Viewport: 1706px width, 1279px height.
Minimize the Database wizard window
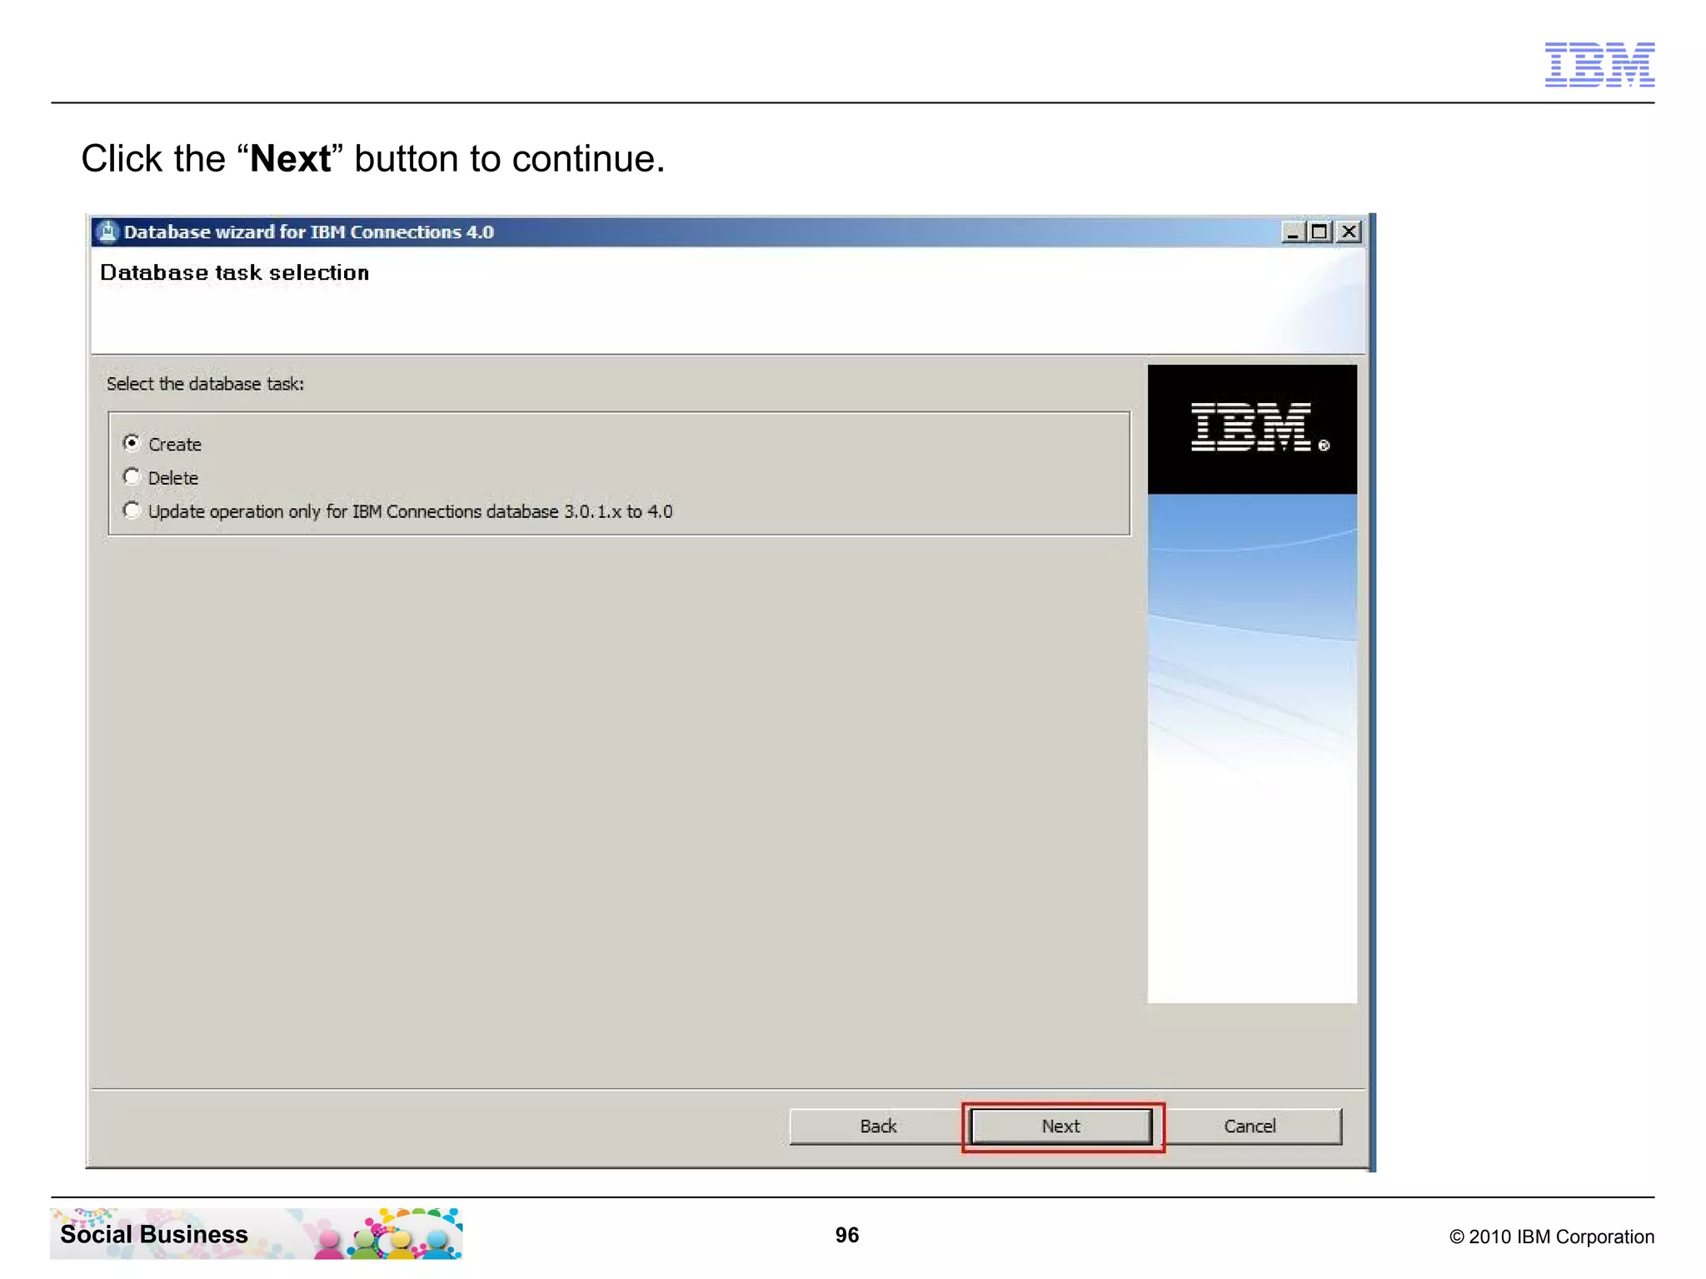(x=1292, y=232)
